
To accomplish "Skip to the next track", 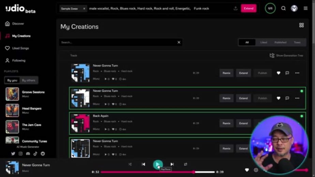I will [x=172, y=164].
